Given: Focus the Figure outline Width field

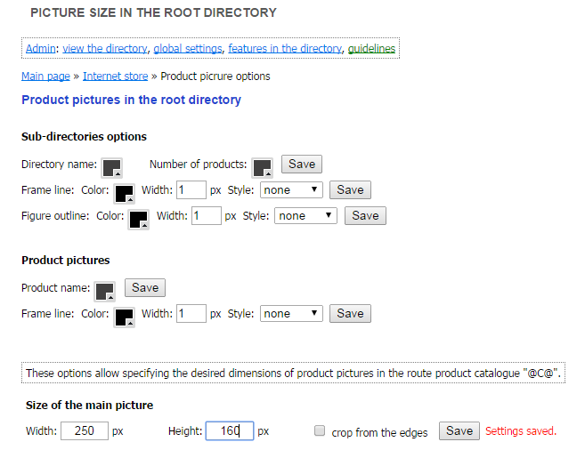Looking at the screenshot, I should [207, 216].
